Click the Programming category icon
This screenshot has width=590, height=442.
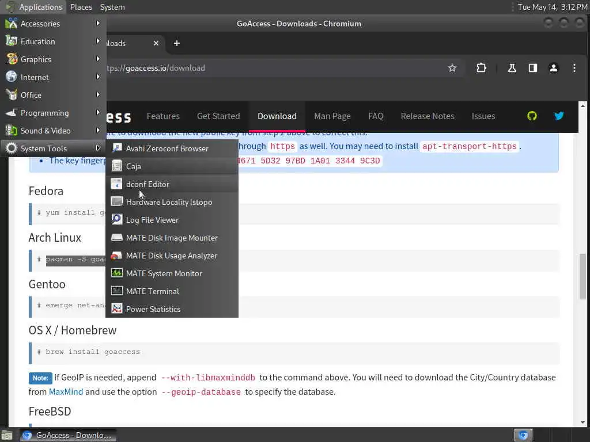click(x=12, y=113)
